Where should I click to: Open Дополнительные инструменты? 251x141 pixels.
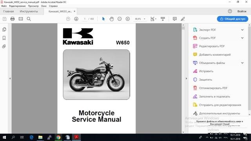click(x=216, y=113)
